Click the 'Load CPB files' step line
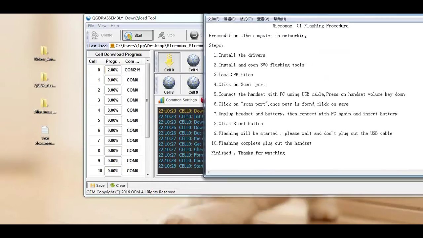The width and height of the screenshot is (423, 238). click(x=233, y=75)
